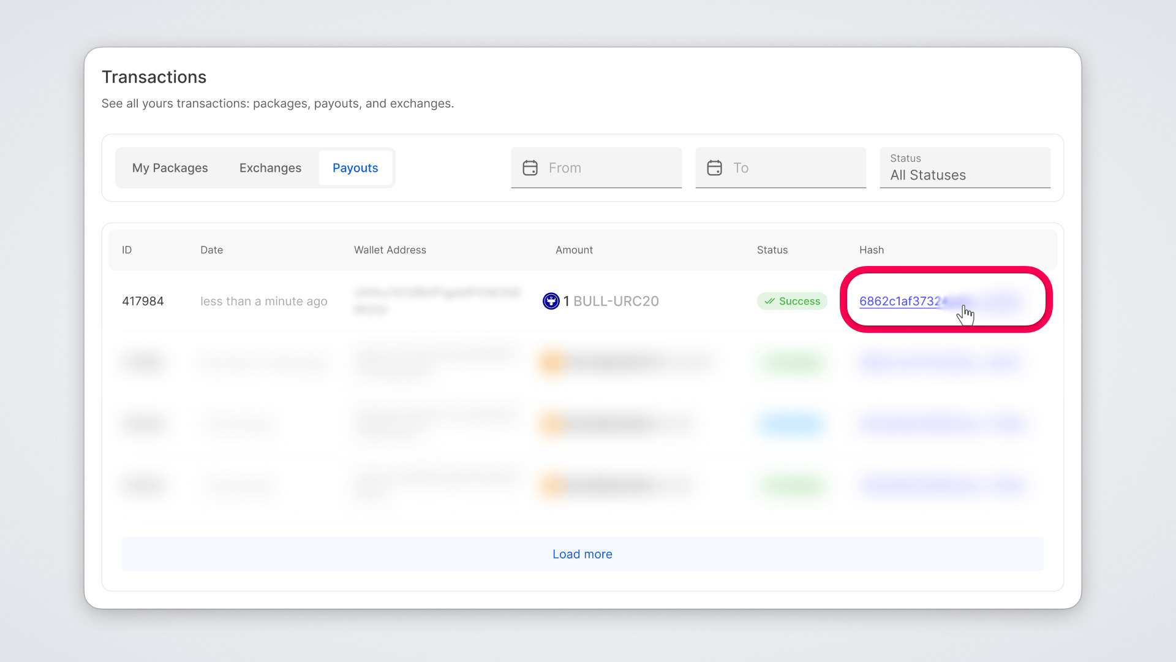Click the Amount column header

pos(574,250)
